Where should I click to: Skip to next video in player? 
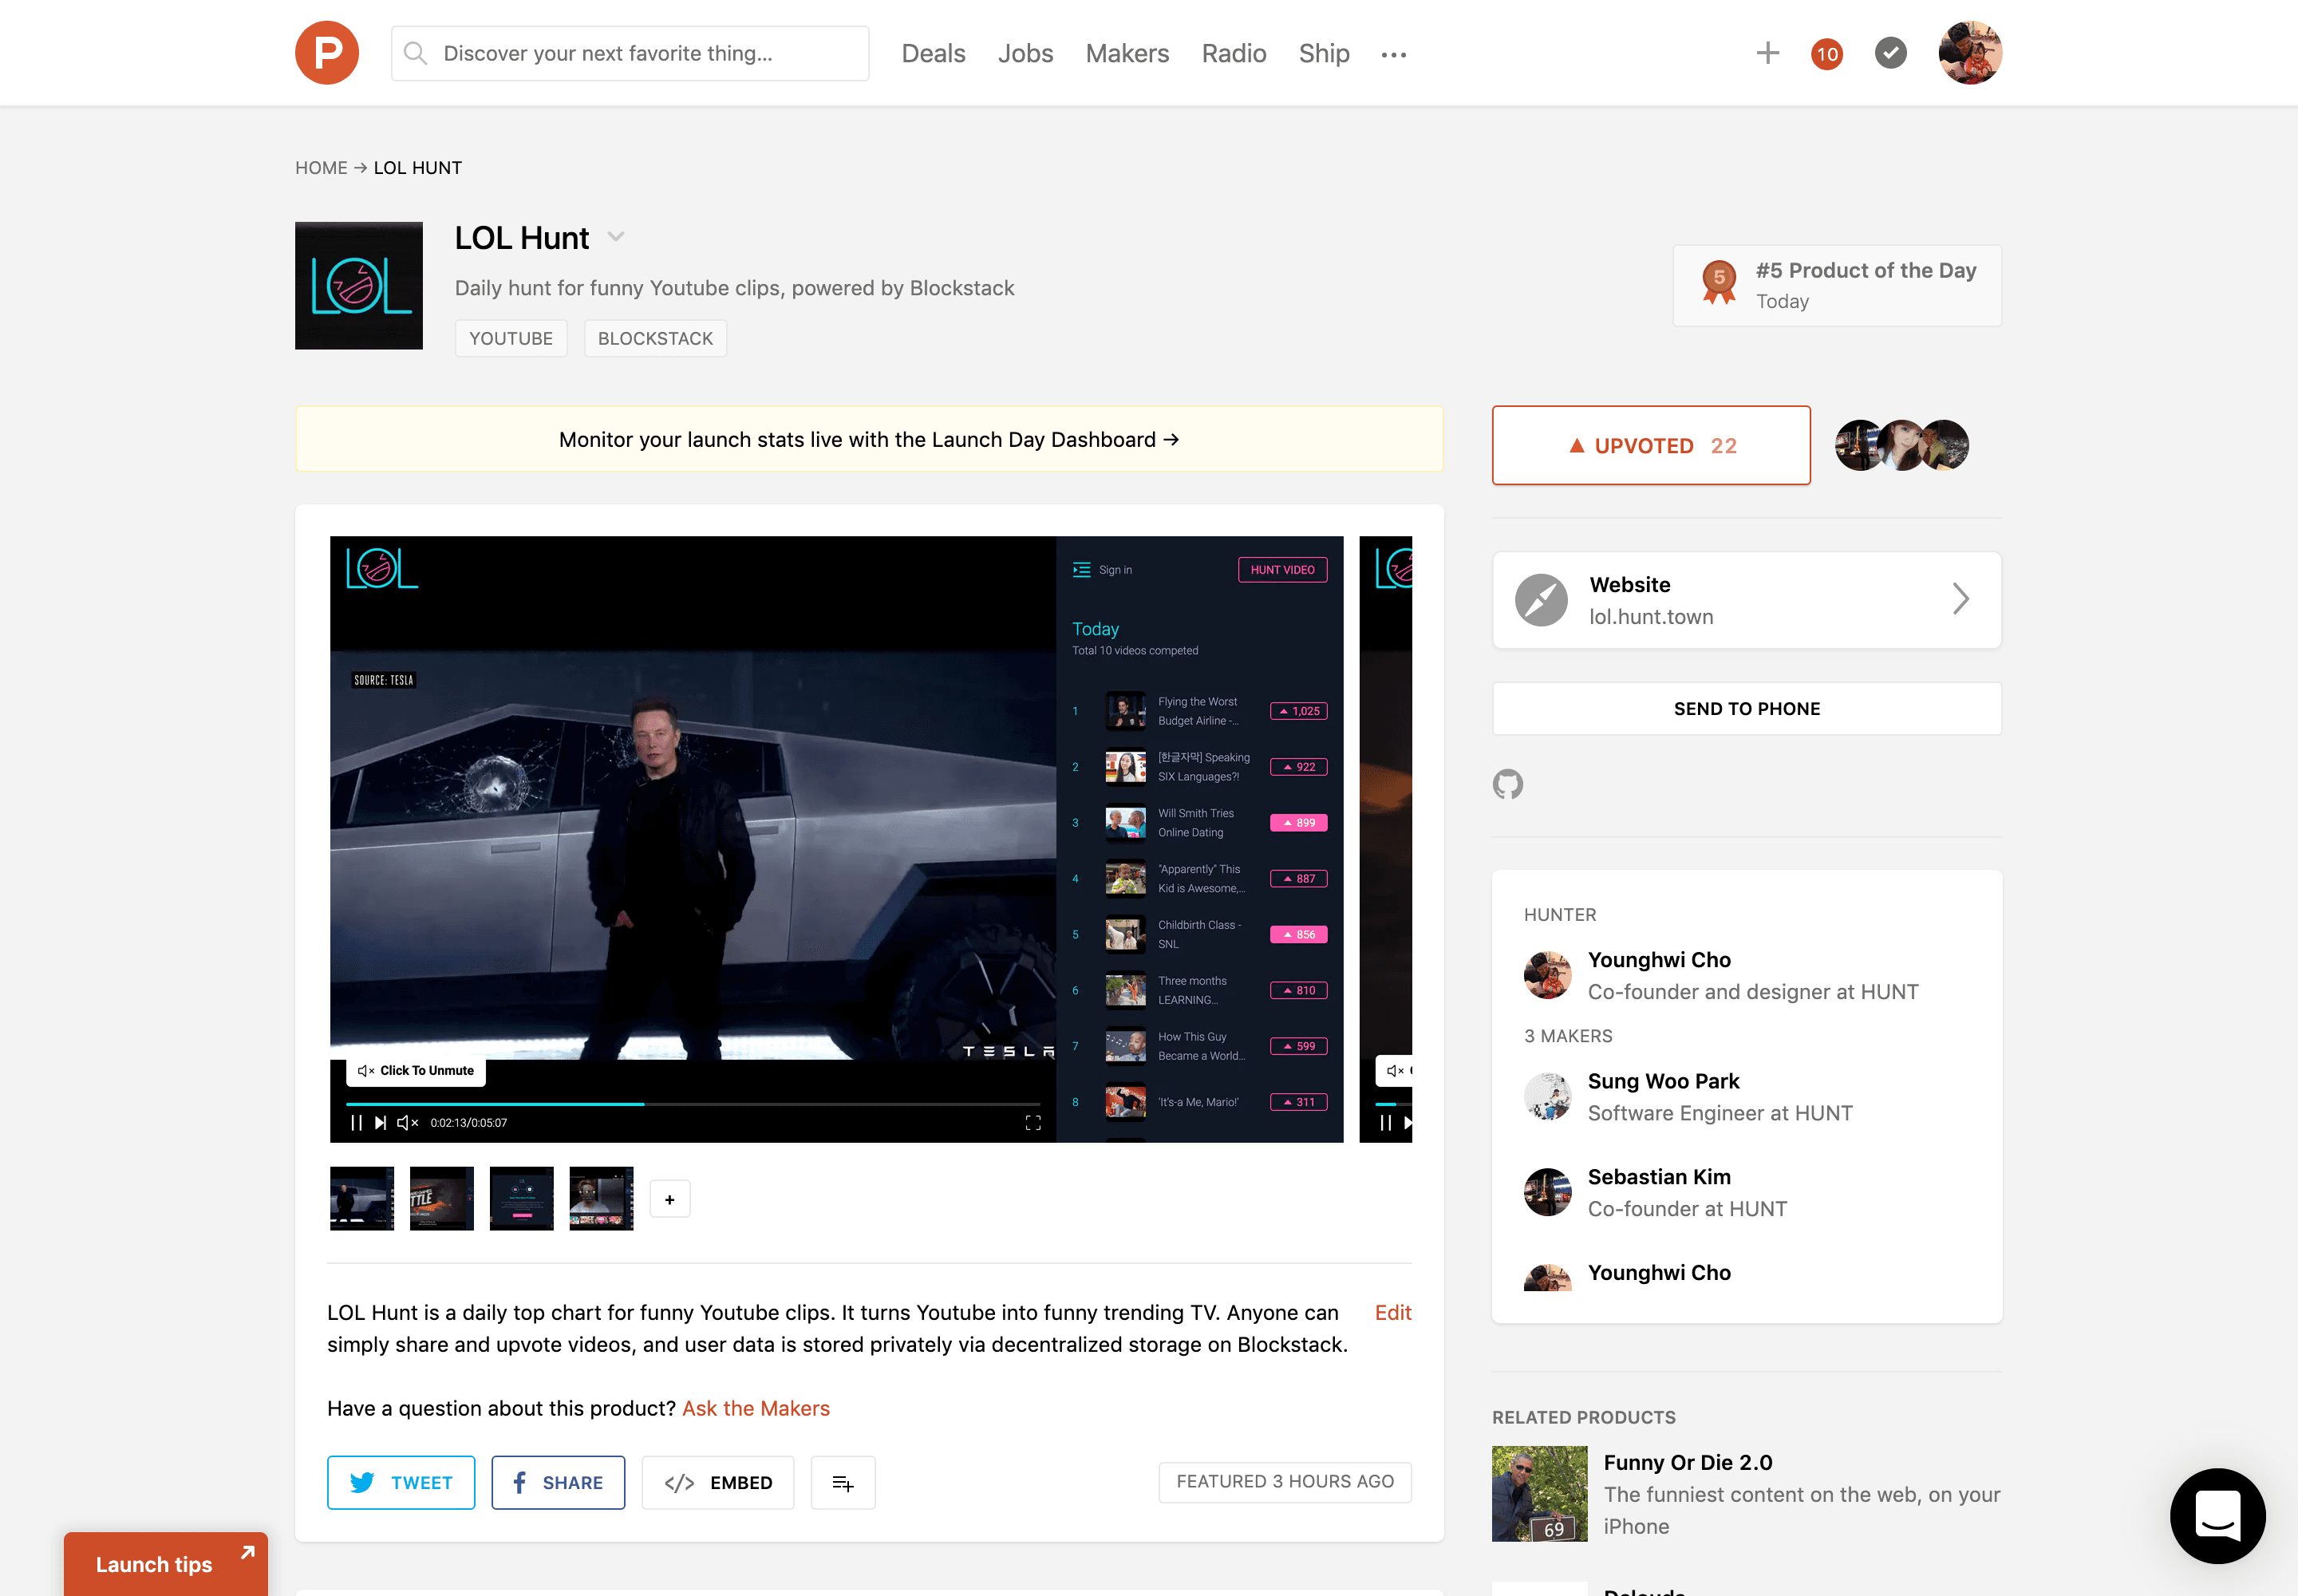click(380, 1123)
